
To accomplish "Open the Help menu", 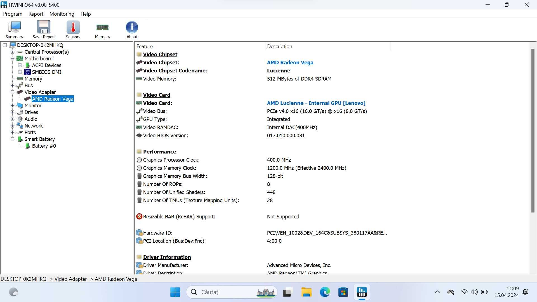I will [x=86, y=14].
